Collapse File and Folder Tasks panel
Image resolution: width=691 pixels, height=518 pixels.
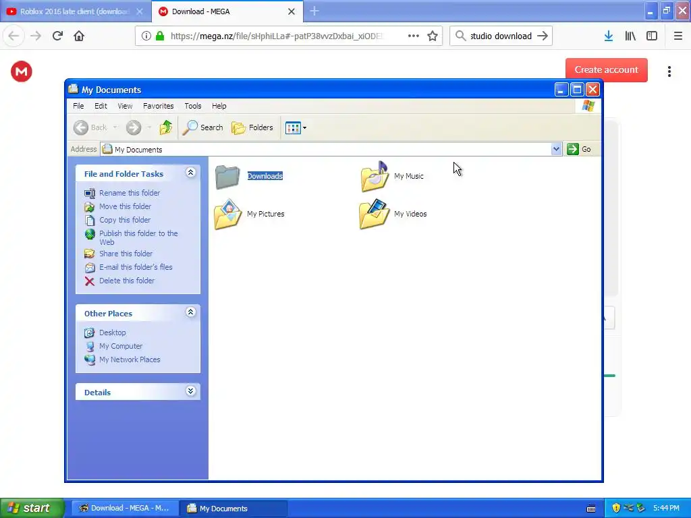click(190, 172)
